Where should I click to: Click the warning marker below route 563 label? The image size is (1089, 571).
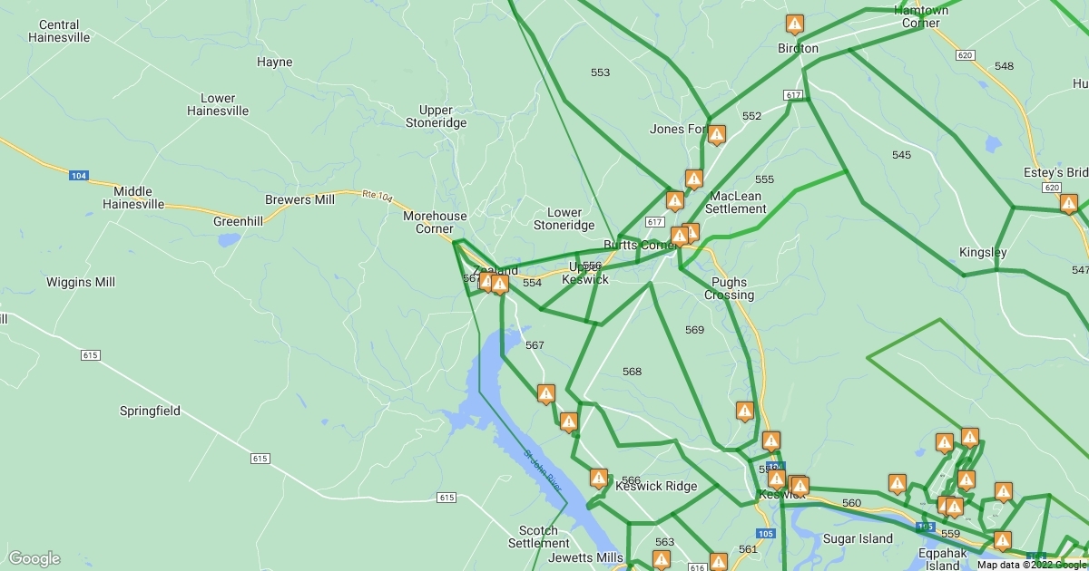(662, 561)
